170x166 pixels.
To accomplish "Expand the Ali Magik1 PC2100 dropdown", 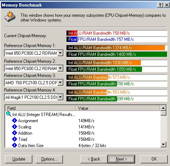I will [x=60, y=97].
